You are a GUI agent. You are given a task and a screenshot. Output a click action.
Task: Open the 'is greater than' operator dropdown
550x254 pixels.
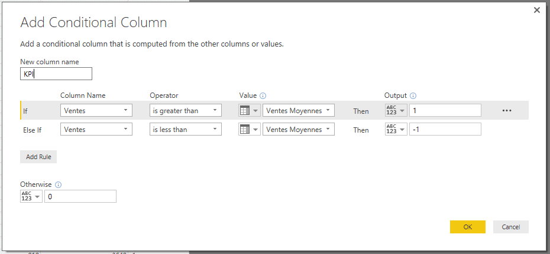click(185, 110)
